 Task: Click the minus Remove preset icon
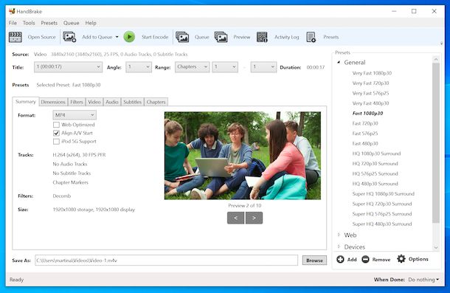coord(365,259)
